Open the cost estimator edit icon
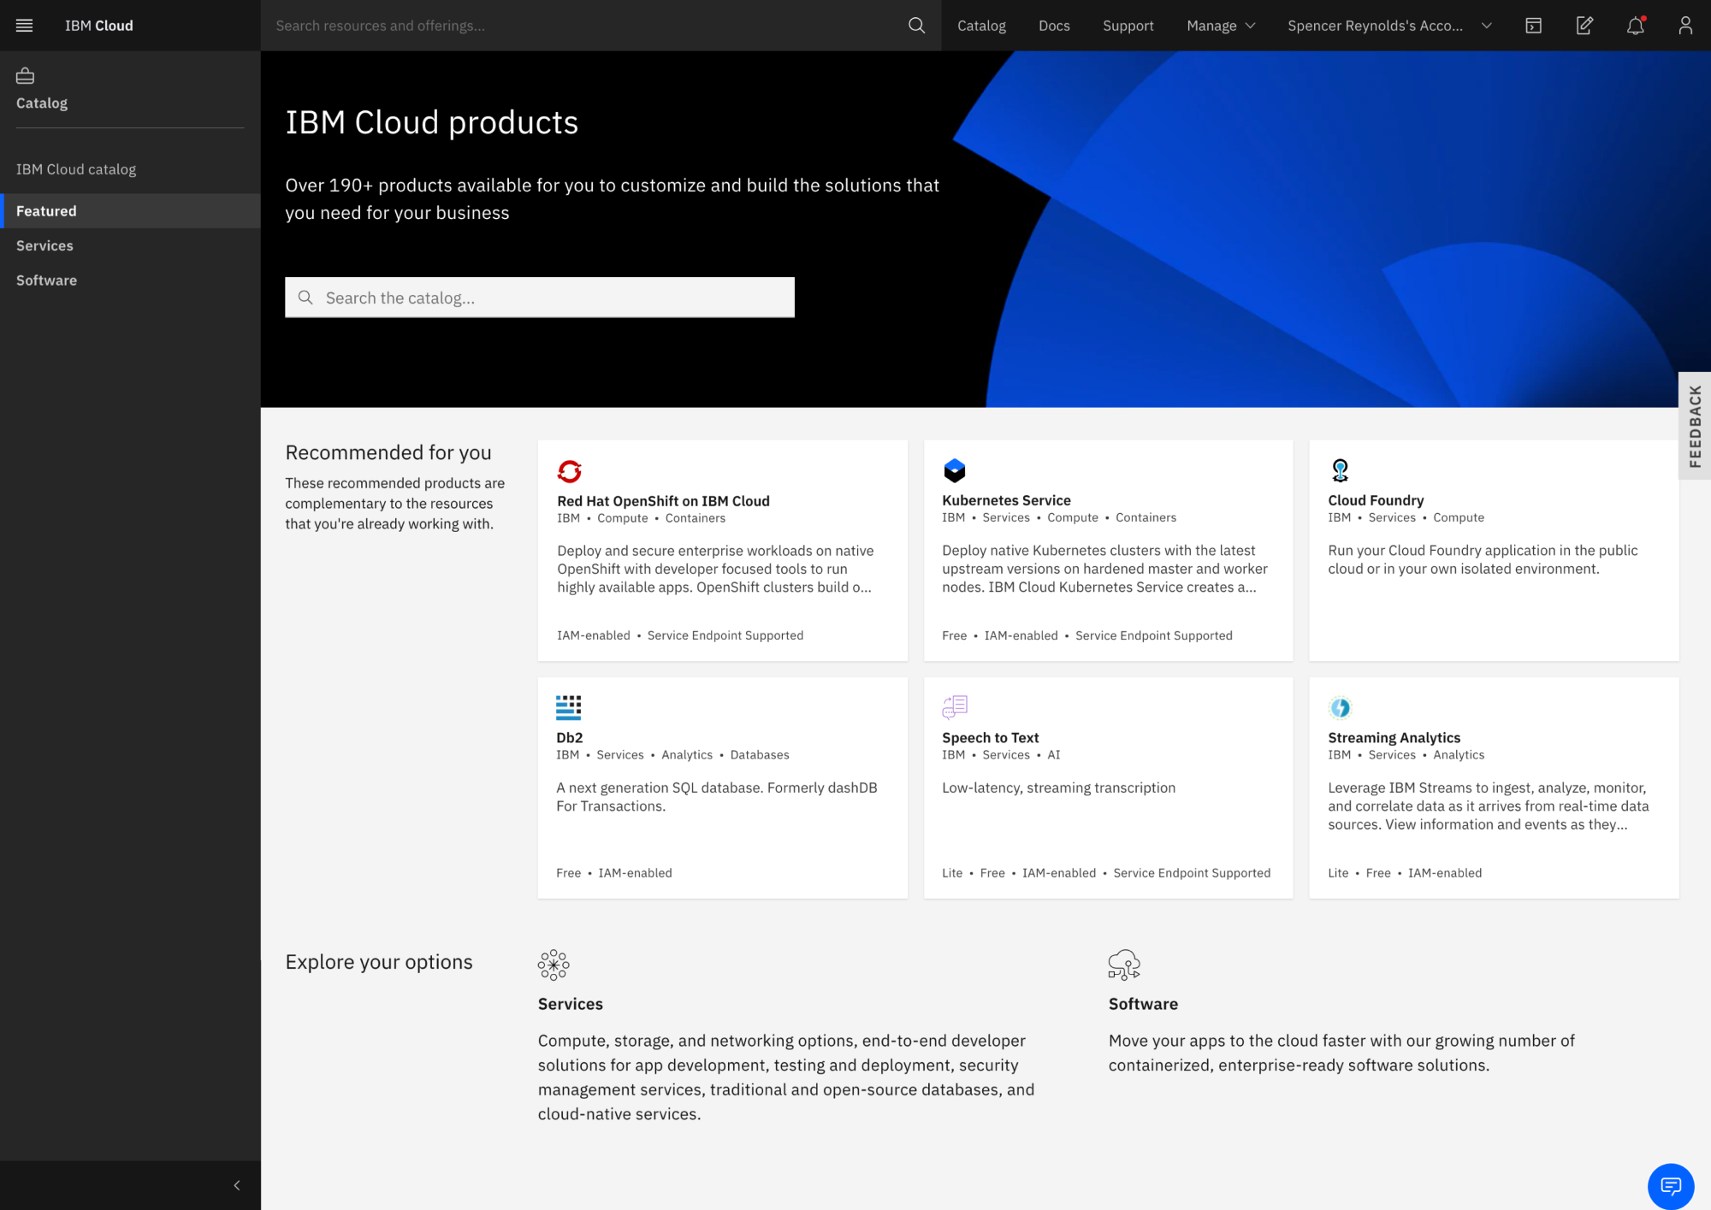The image size is (1711, 1210). (1584, 26)
